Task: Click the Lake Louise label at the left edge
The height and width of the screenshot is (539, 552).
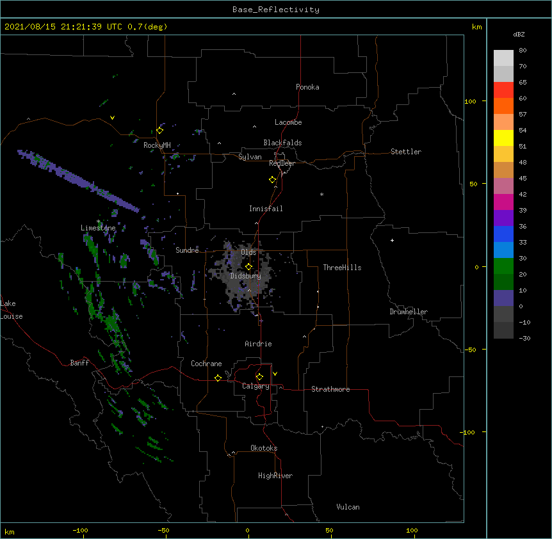Action: point(12,310)
